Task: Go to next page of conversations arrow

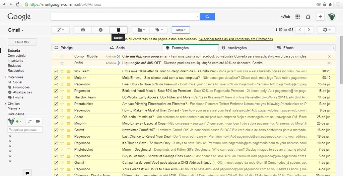Action: coord(308,30)
